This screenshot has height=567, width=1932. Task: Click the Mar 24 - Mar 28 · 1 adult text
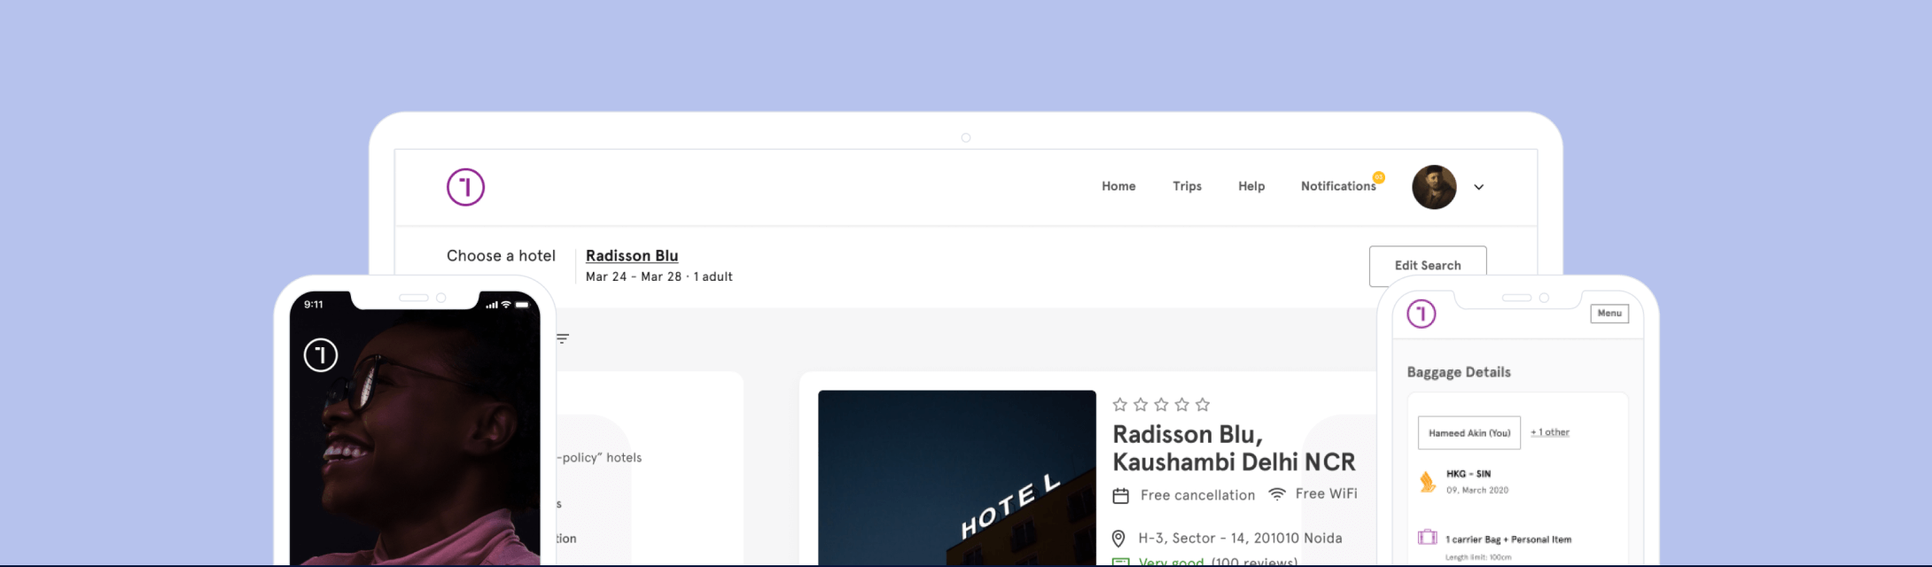[x=659, y=276]
